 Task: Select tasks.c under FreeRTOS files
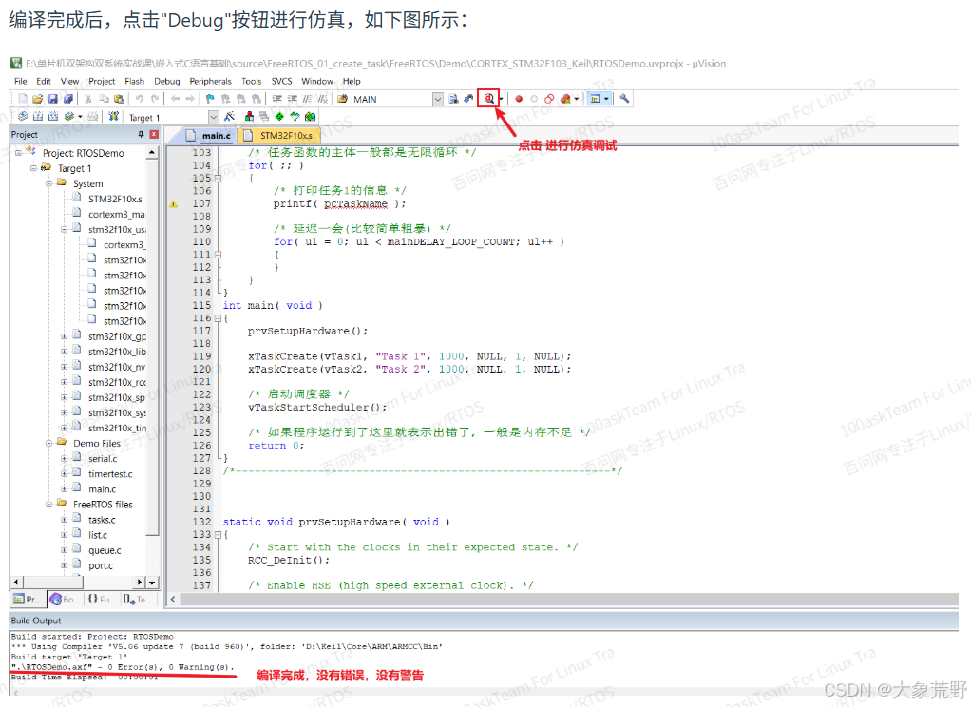(100, 519)
